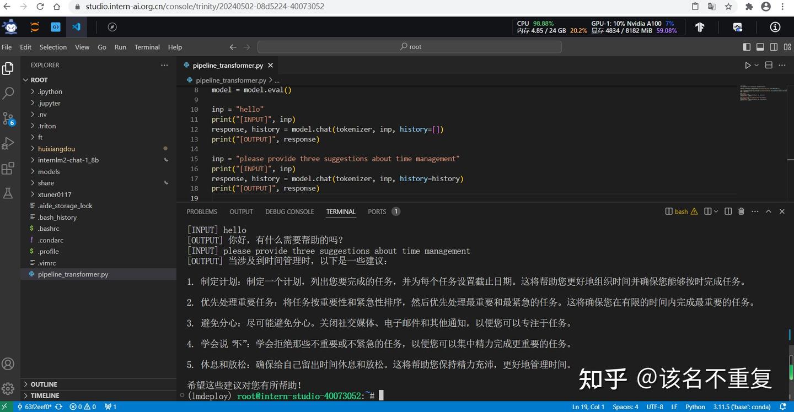Viewport: 794px width, 412px height.
Task: Open the TensorFlow icon in top bar
Action: pyautogui.click(x=700, y=27)
